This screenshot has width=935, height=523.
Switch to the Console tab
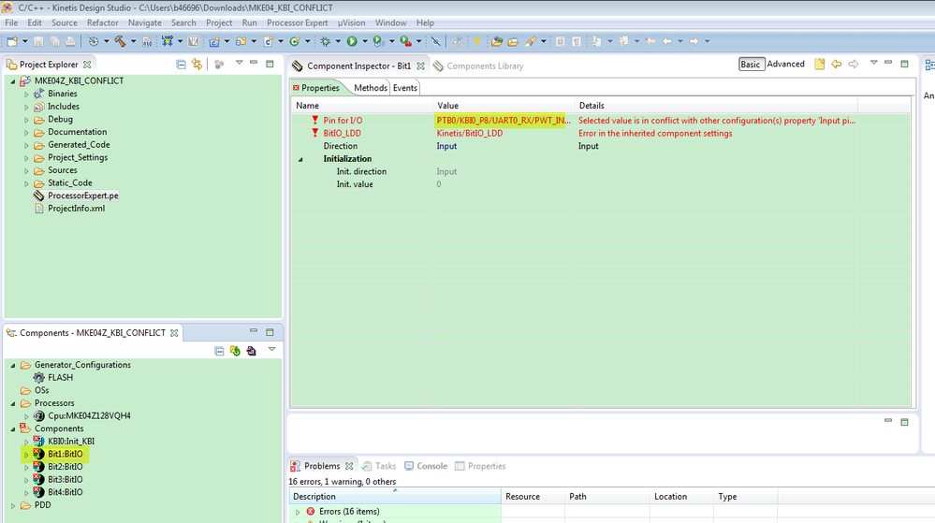click(426, 466)
